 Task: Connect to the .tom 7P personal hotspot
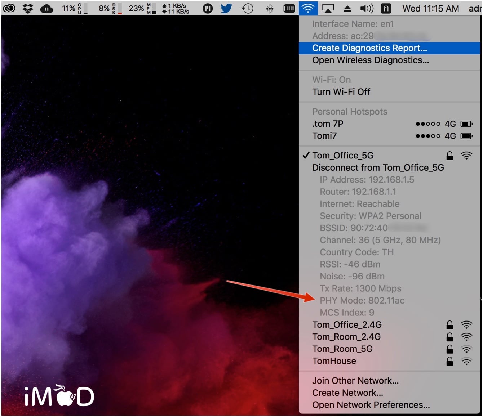tap(328, 124)
